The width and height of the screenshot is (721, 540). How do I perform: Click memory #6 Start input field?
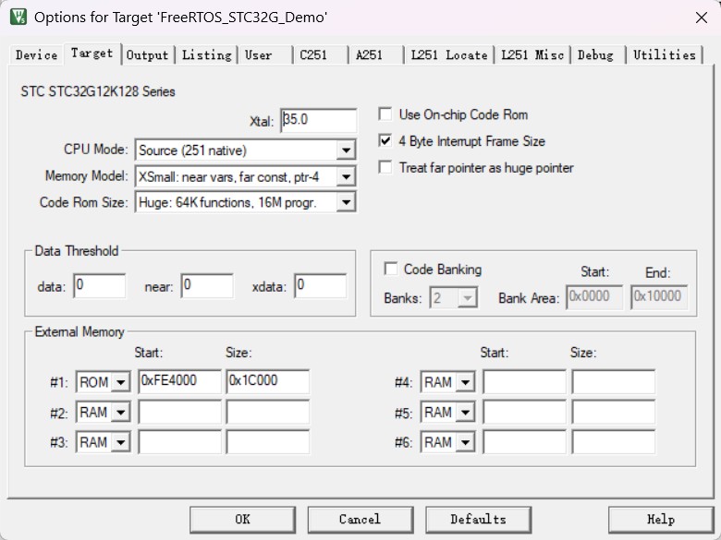(x=524, y=442)
